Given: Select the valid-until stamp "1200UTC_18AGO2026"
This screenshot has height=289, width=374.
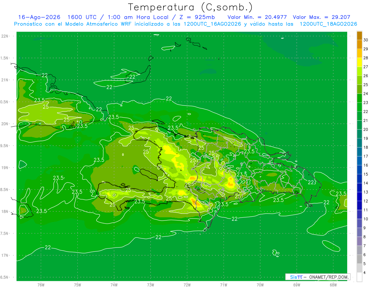Looking at the screenshot, I should (328, 24).
